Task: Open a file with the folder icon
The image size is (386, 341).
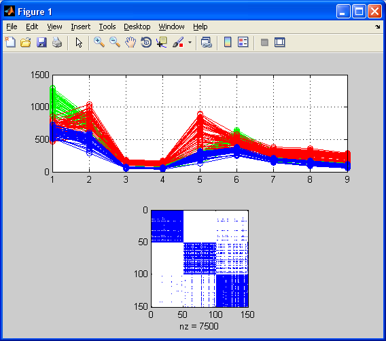Action: 26,42
